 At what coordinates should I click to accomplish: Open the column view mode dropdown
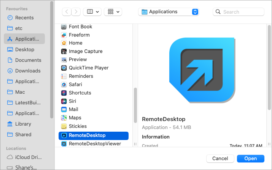[x=92, y=12]
